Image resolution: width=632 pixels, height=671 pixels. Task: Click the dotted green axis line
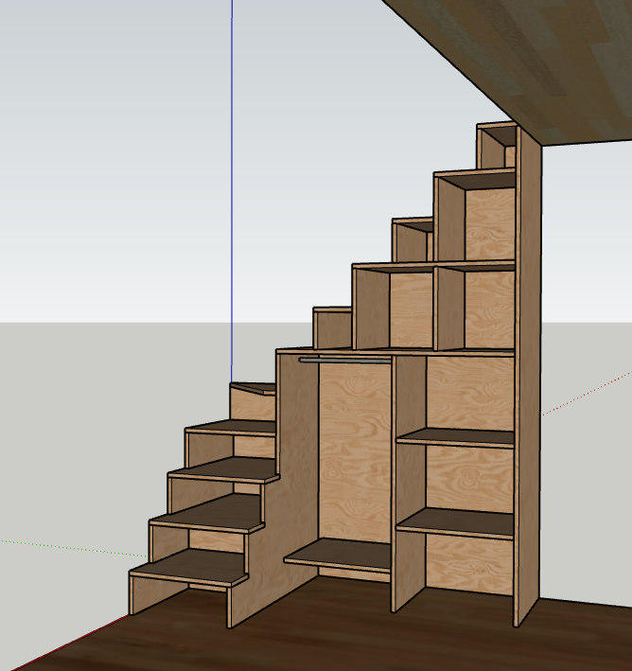pyautogui.click(x=74, y=549)
